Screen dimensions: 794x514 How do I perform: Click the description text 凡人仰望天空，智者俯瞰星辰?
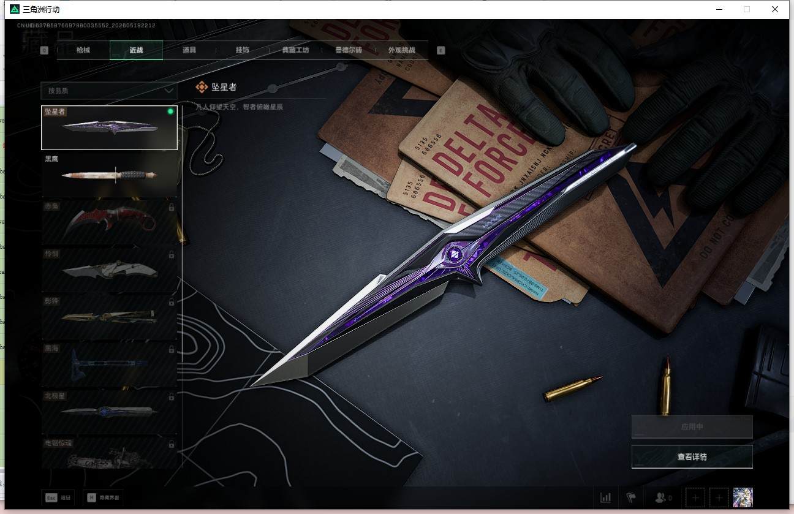click(x=239, y=107)
